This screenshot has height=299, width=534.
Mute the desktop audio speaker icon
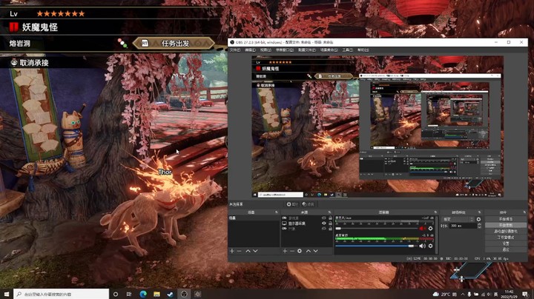click(x=423, y=246)
